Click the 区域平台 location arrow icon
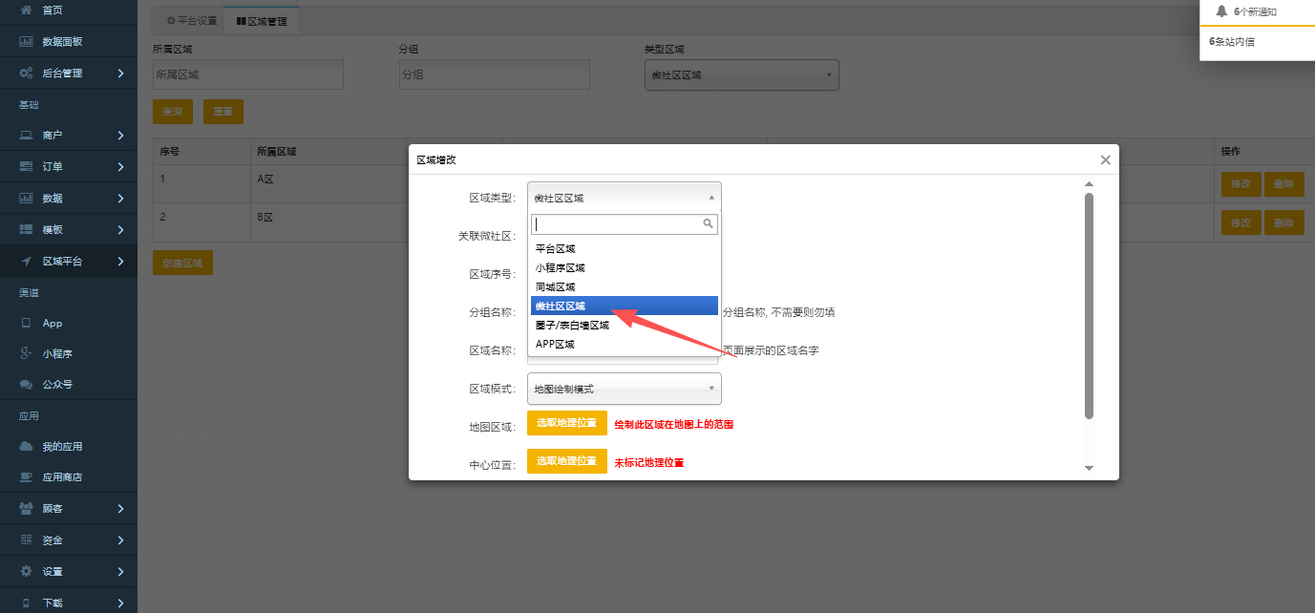This screenshot has width=1315, height=613. (x=27, y=261)
